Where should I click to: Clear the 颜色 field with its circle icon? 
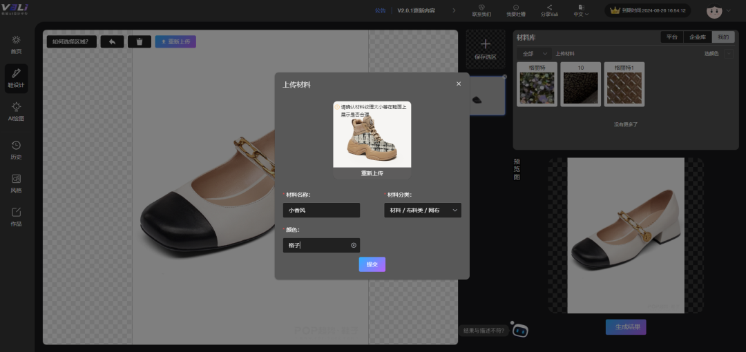pos(354,245)
